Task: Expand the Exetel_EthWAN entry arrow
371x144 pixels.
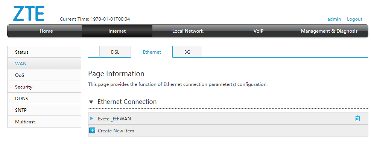Action: point(91,118)
